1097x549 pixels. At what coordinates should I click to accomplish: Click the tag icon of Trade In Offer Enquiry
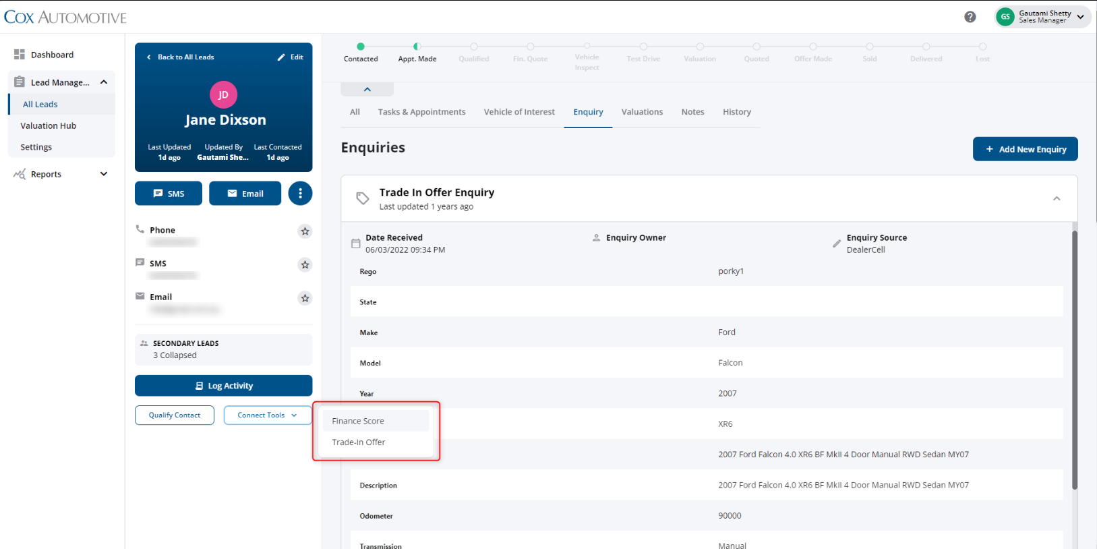(x=363, y=198)
